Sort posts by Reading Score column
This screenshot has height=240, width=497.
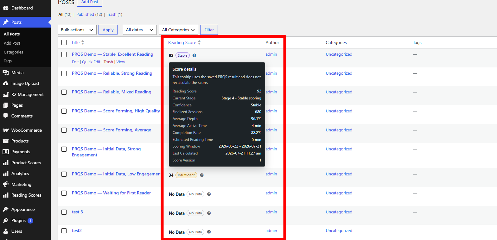click(184, 42)
